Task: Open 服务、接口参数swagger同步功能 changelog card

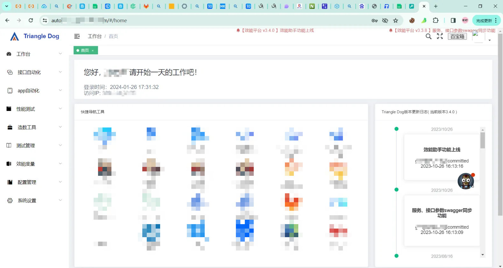Action: coord(442,221)
